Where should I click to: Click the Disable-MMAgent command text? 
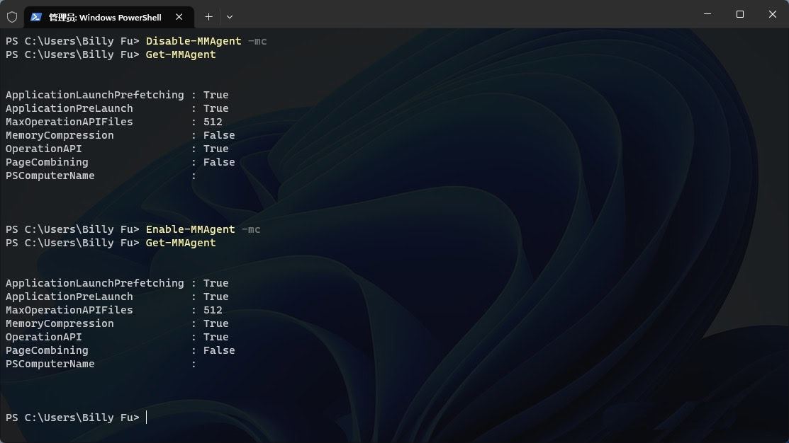coord(194,41)
